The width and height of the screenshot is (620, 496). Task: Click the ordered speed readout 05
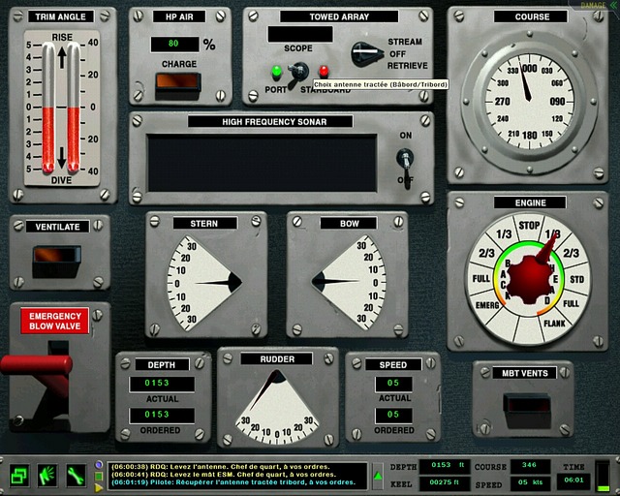(393, 415)
